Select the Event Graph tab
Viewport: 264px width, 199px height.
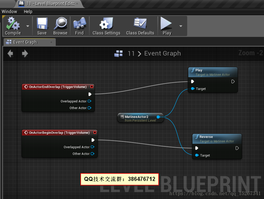pos(29,42)
